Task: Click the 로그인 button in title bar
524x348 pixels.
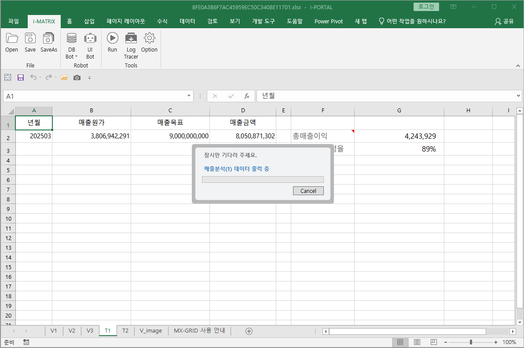Action: 426,7
